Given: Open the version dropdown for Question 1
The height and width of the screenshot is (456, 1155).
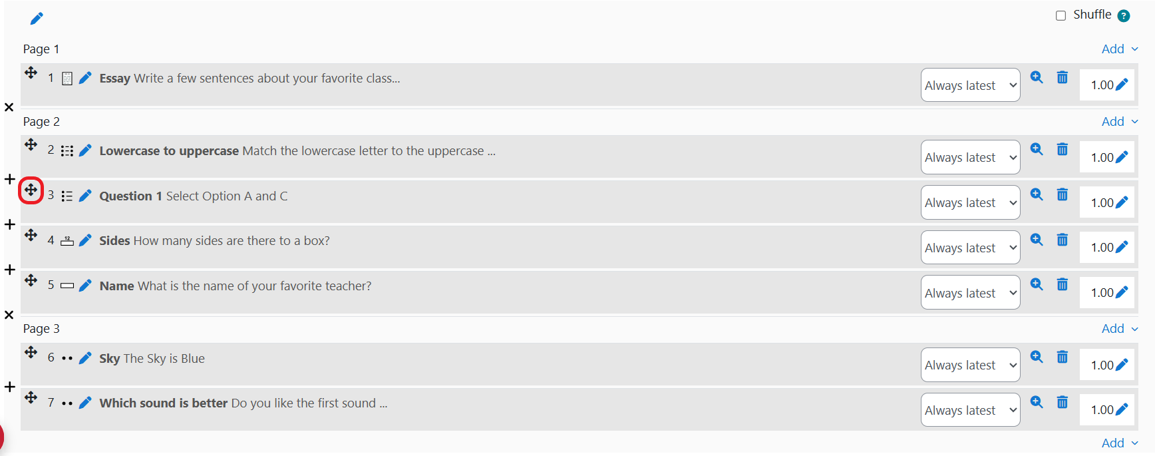Looking at the screenshot, I should point(969,202).
